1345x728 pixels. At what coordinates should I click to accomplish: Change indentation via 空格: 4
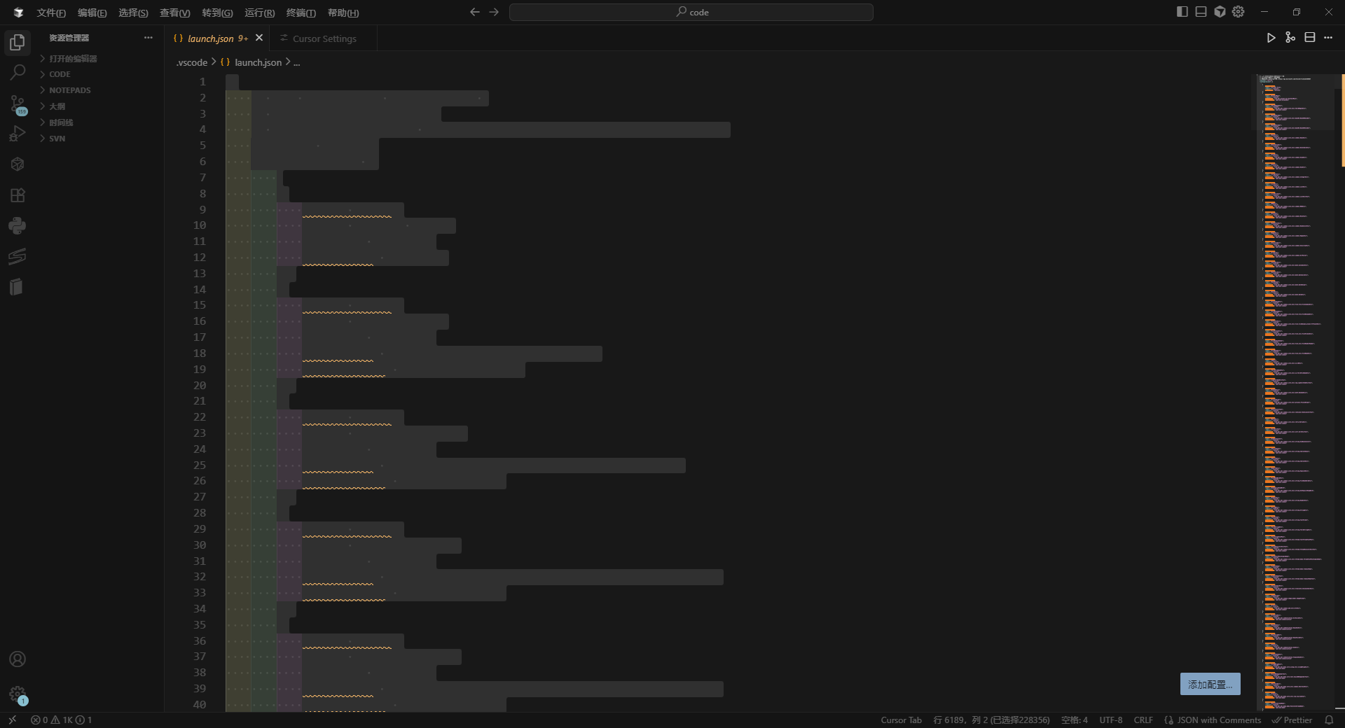1074,720
